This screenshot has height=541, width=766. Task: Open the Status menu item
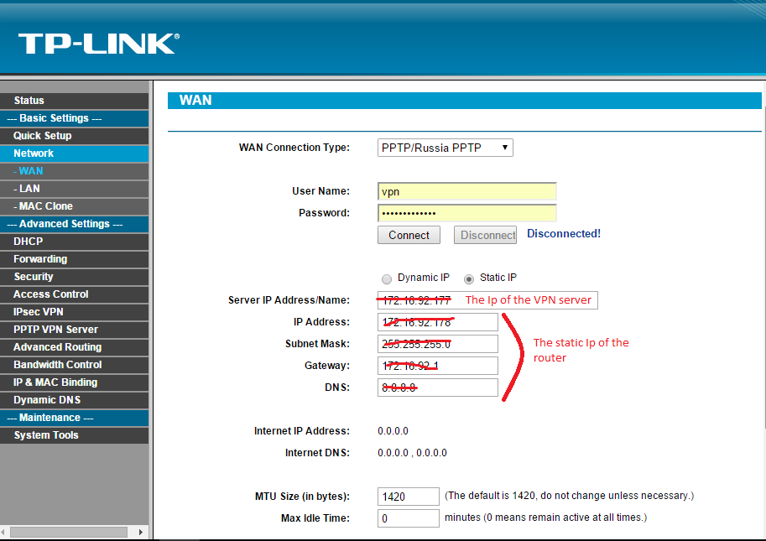(x=29, y=101)
